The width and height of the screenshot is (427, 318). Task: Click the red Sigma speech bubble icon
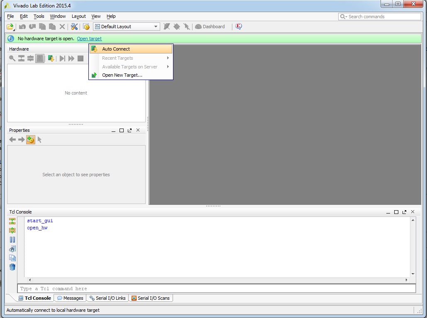[239, 27]
